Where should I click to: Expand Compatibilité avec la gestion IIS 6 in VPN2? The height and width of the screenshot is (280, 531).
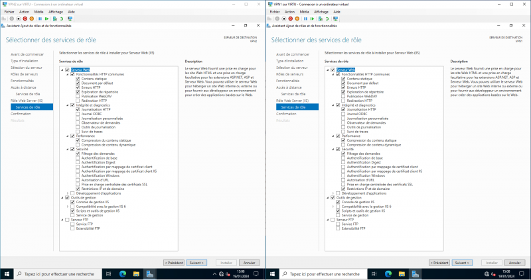pyautogui.click(x=68, y=207)
